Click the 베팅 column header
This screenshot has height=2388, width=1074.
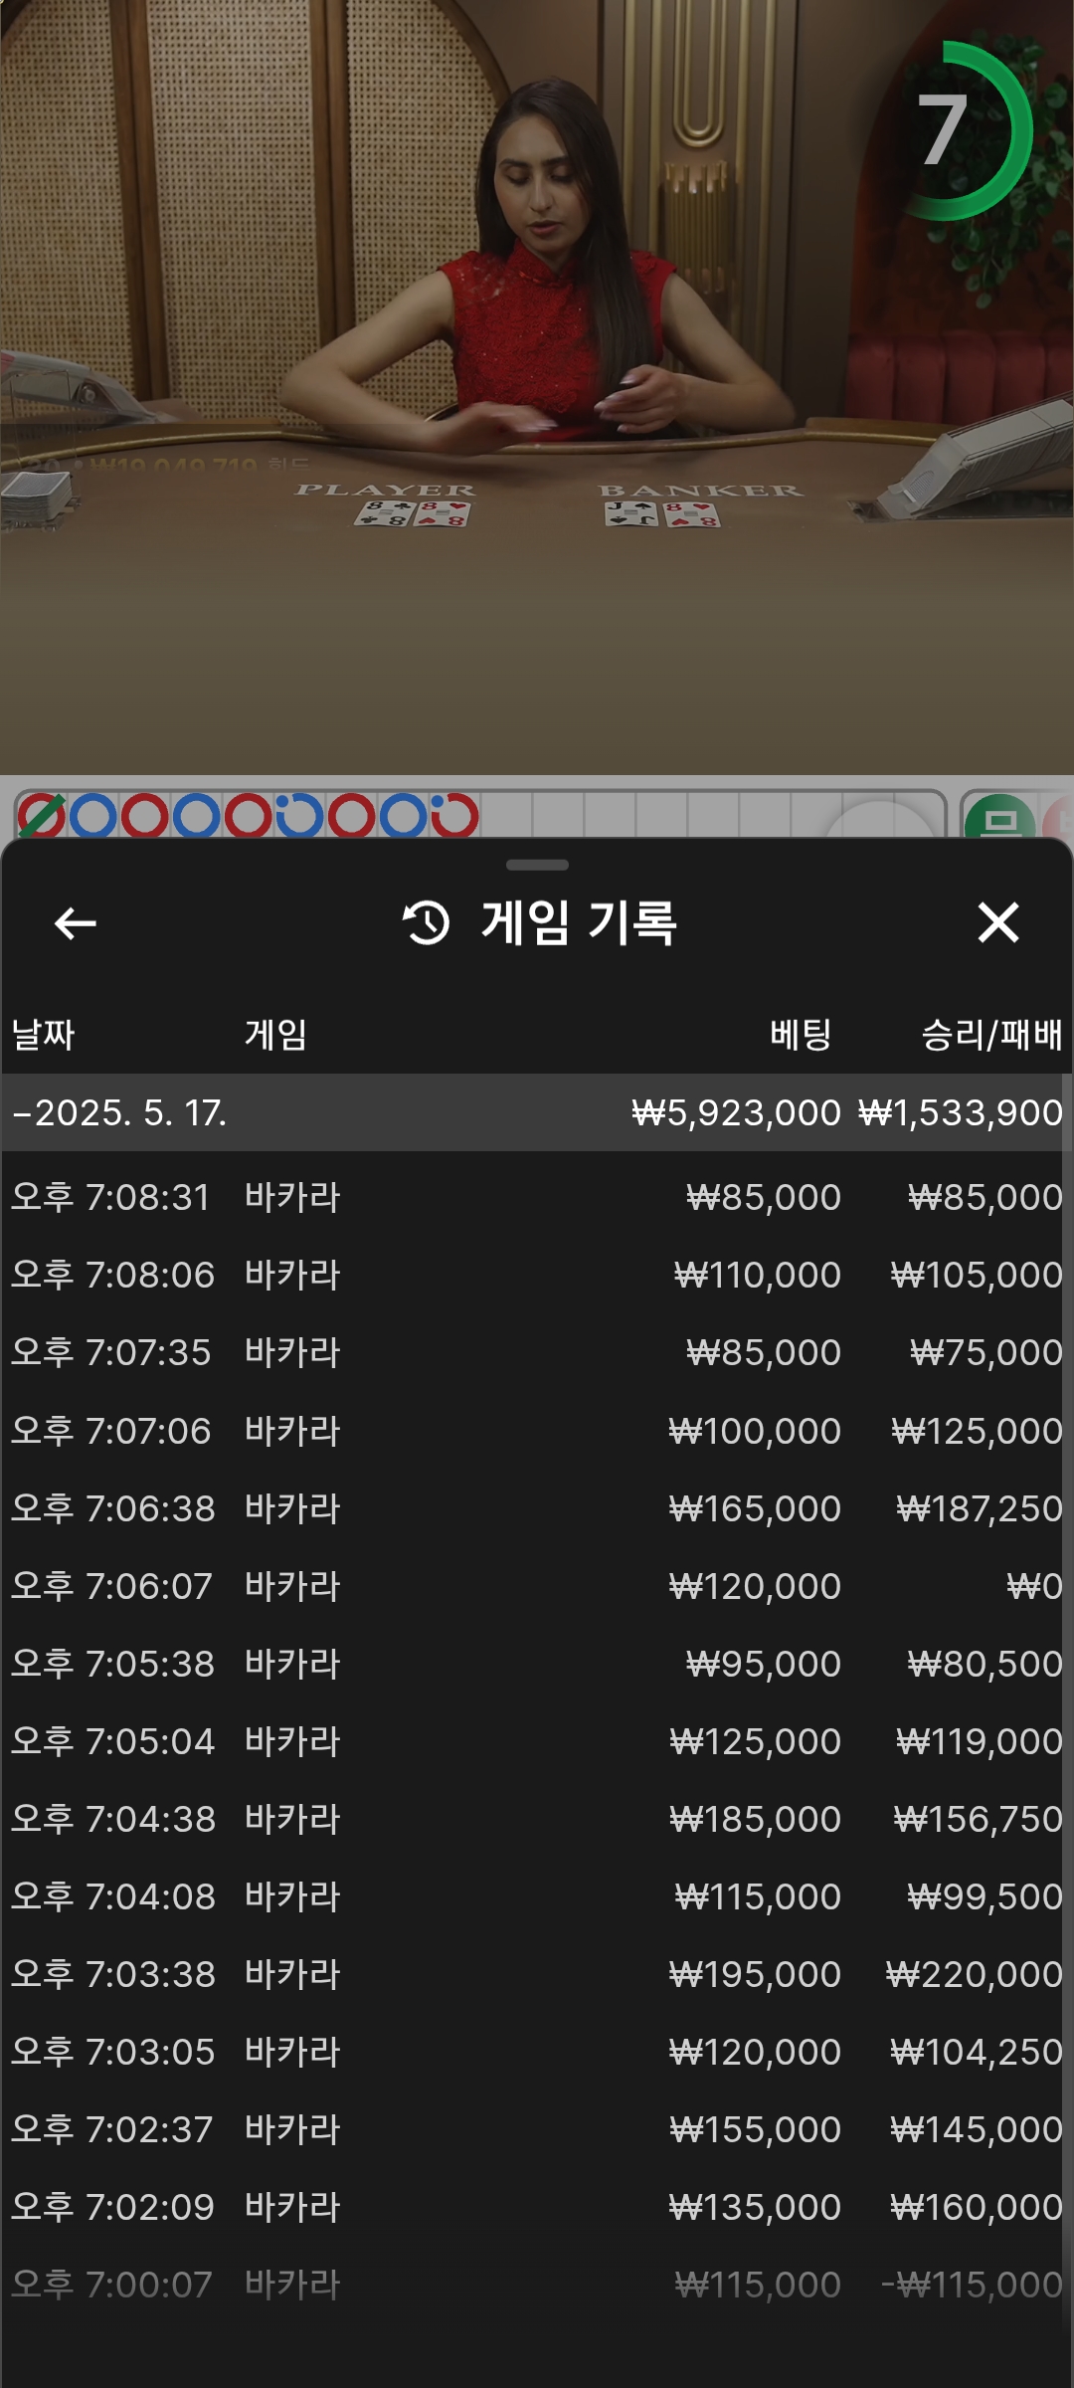pos(800,1035)
